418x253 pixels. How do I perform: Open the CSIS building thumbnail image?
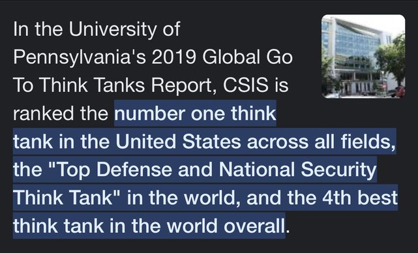coord(363,56)
